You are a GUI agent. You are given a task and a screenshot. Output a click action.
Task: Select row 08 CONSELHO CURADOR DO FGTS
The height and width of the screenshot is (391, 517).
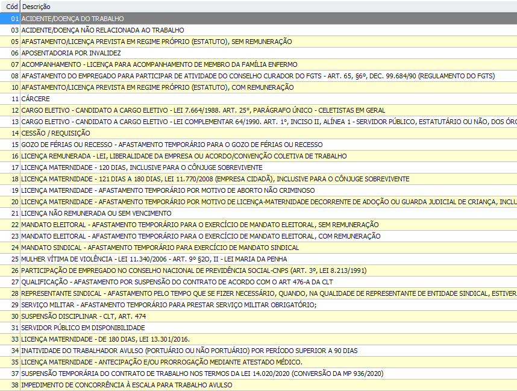(x=258, y=76)
